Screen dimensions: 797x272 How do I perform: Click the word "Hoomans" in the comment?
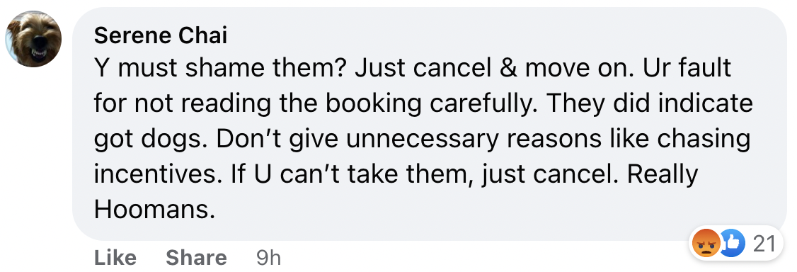click(x=151, y=210)
